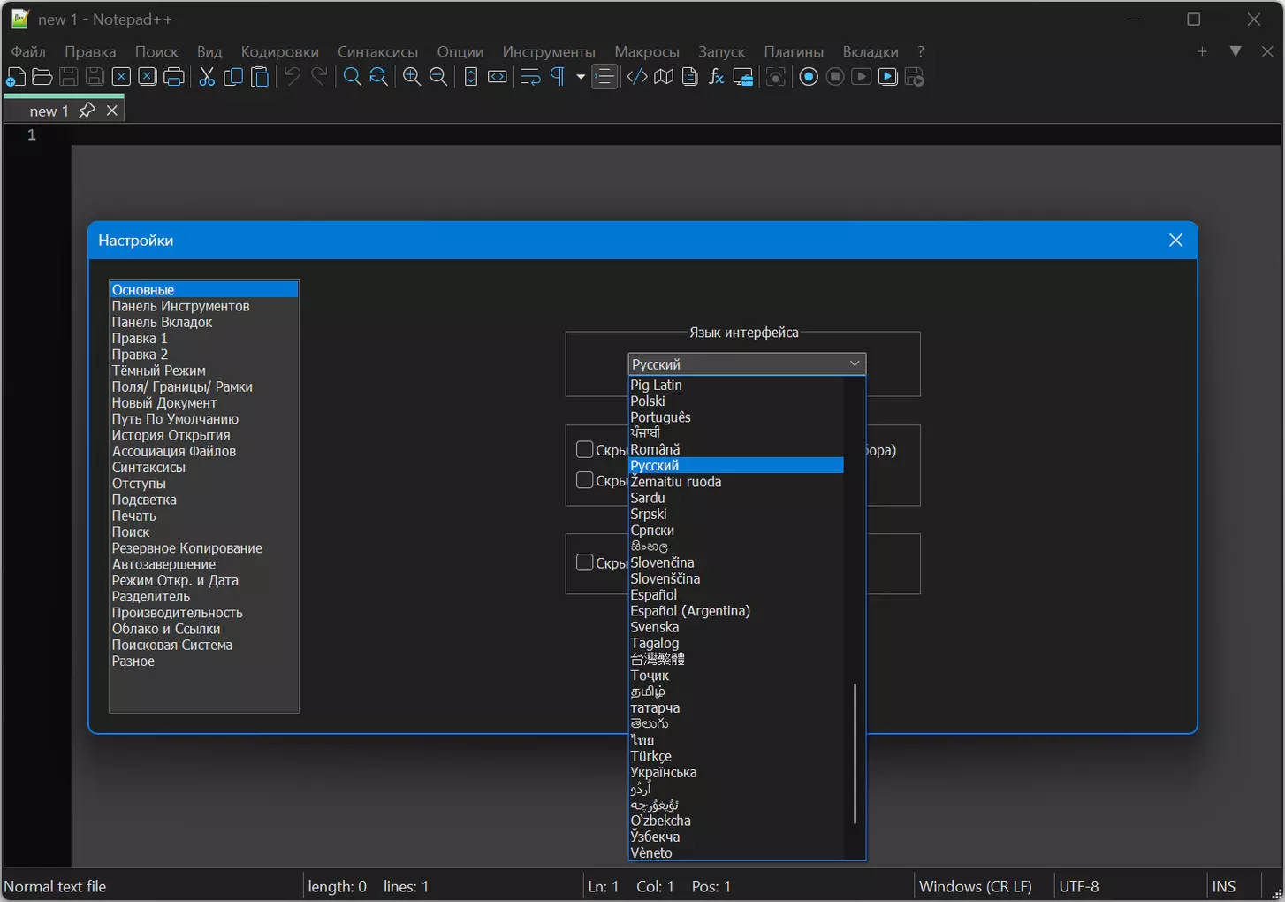The width and height of the screenshot is (1285, 902).
Task: Open the Кодировки menu
Action: tap(279, 51)
